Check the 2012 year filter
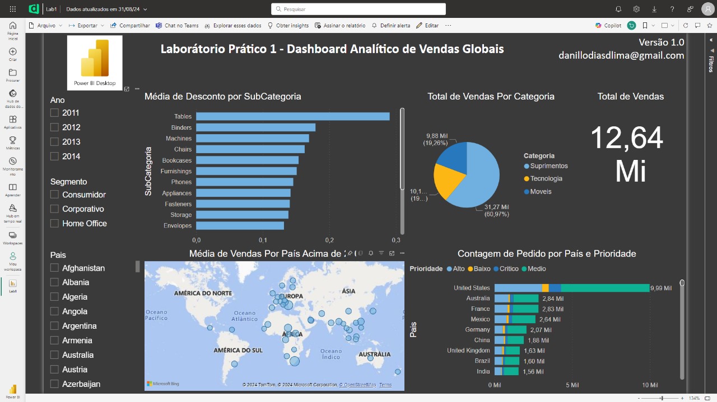The height and width of the screenshot is (402, 717). point(54,127)
